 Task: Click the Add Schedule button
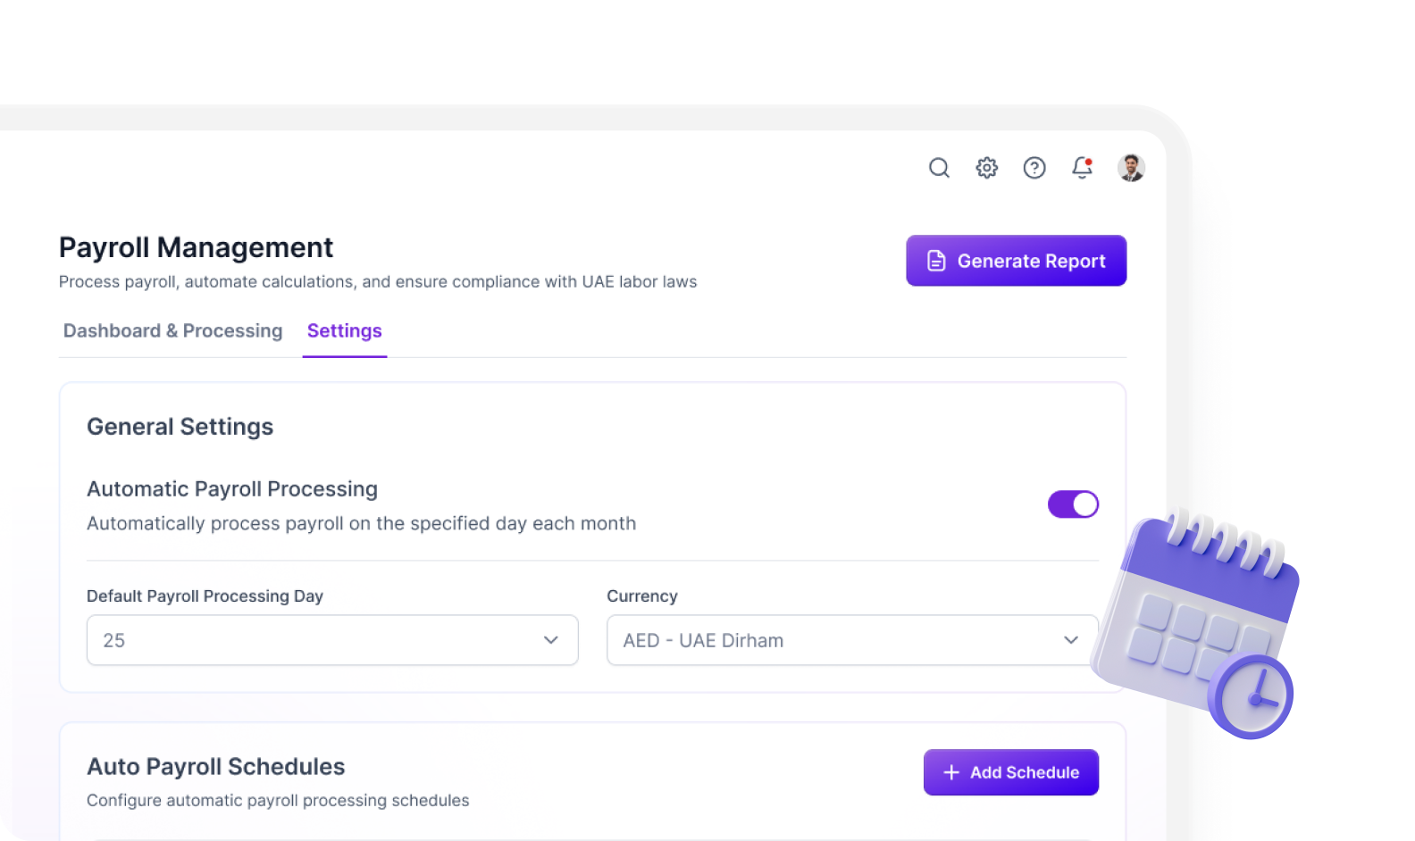coord(1010,772)
